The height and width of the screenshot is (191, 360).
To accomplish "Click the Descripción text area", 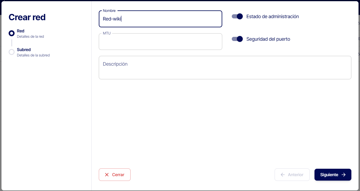I will point(225,68).
